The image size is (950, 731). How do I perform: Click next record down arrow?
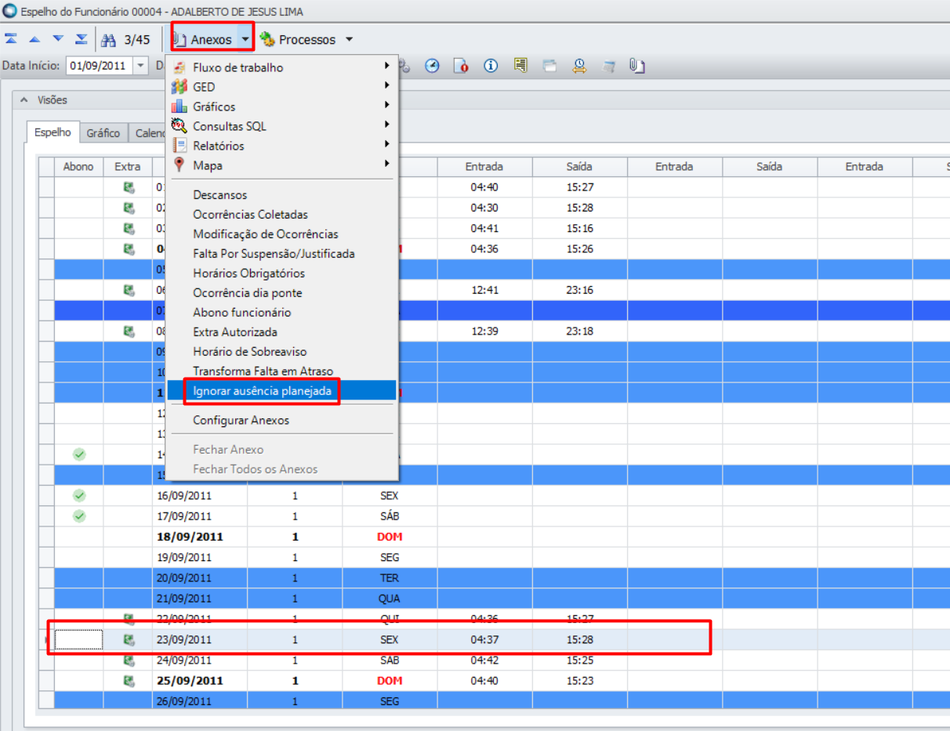coord(58,39)
